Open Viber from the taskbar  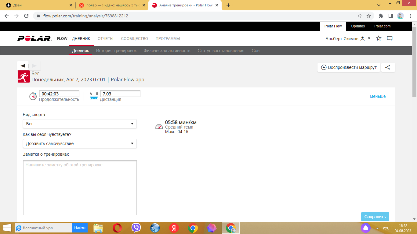tap(136, 228)
